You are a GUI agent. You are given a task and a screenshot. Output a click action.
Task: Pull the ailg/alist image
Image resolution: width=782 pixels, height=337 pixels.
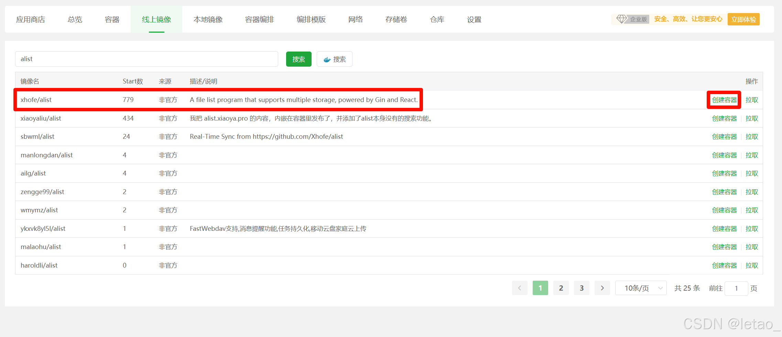coord(752,173)
